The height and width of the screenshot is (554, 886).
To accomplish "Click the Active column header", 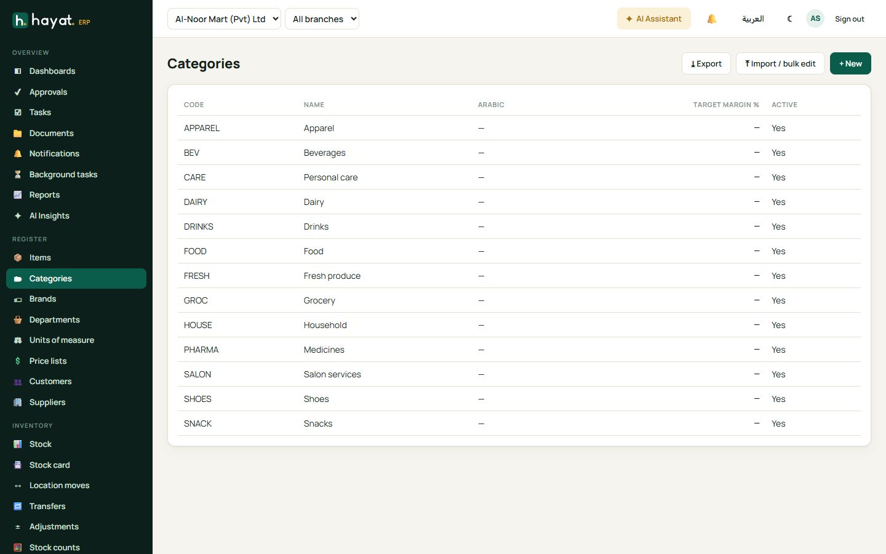I will click(x=784, y=105).
